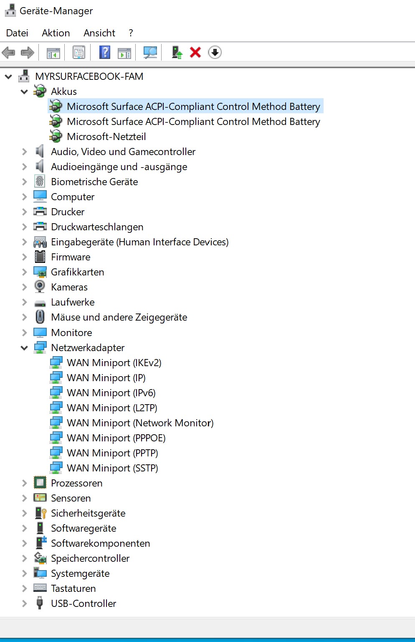This screenshot has width=415, height=642.
Task: Click the disable device down-arrow icon
Action: click(x=215, y=52)
